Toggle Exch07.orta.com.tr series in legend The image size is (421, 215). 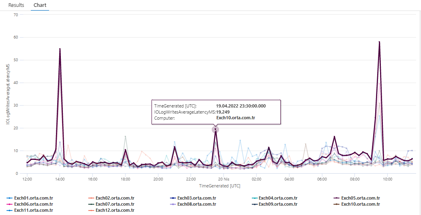(x=111, y=204)
